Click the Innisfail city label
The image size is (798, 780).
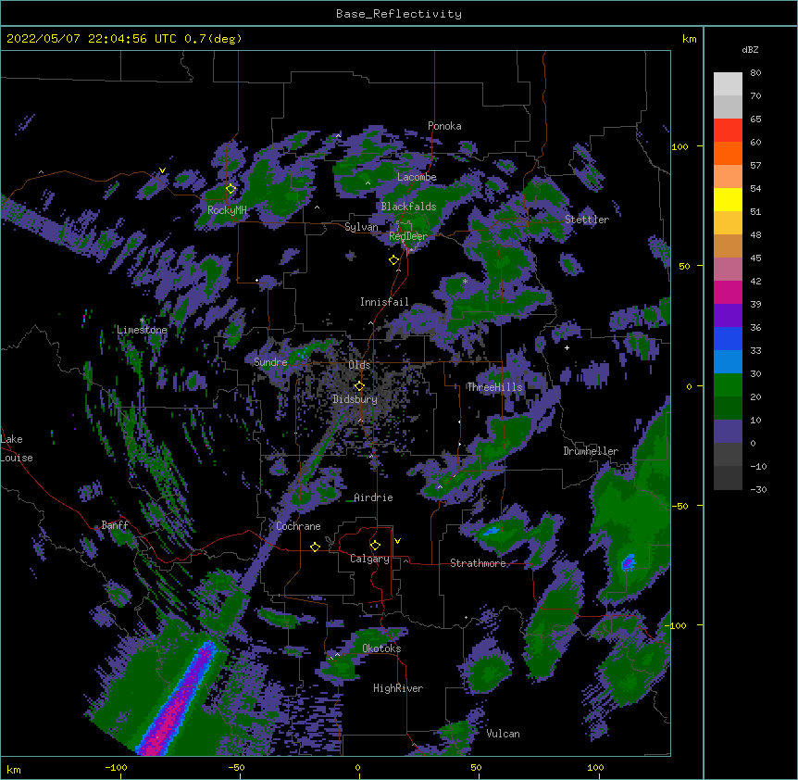pos(384,302)
